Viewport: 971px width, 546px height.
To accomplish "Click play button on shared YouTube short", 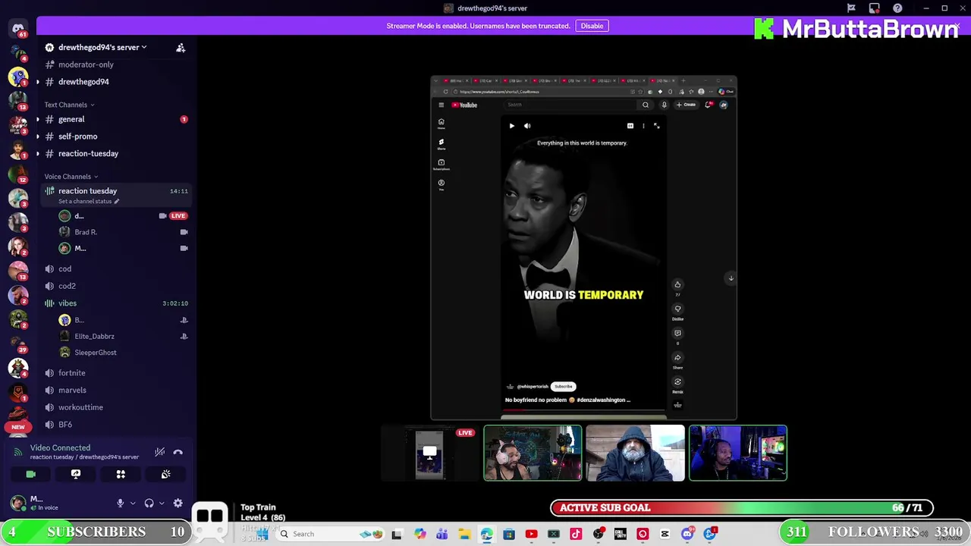I will (511, 126).
